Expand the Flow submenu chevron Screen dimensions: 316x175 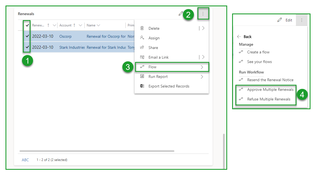click(x=202, y=67)
